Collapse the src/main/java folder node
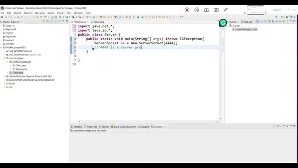Screen dimensions: 298x168 tap(4, 58)
